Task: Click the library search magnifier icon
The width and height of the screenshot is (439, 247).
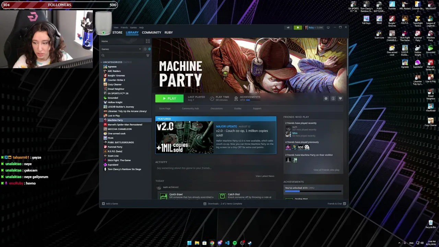Action: pos(103,56)
